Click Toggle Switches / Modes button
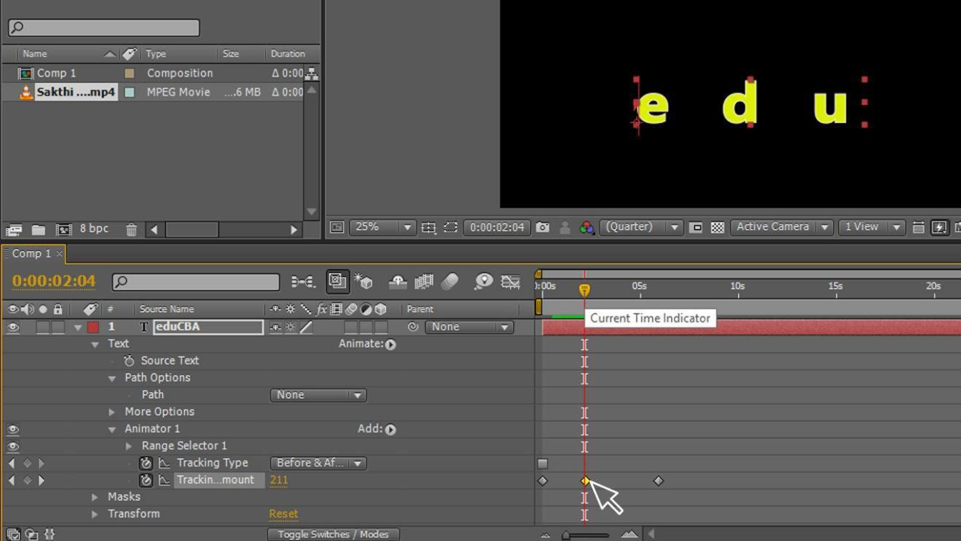The image size is (961, 541). (333, 534)
